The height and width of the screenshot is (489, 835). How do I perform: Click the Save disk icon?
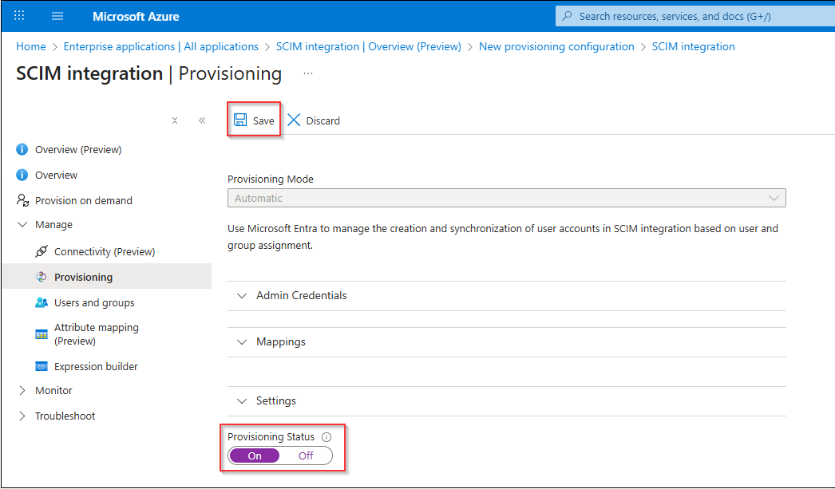click(241, 120)
